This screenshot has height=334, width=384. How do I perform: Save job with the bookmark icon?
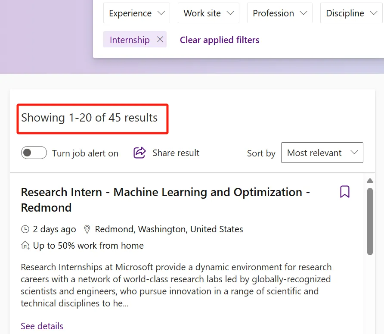point(344,191)
